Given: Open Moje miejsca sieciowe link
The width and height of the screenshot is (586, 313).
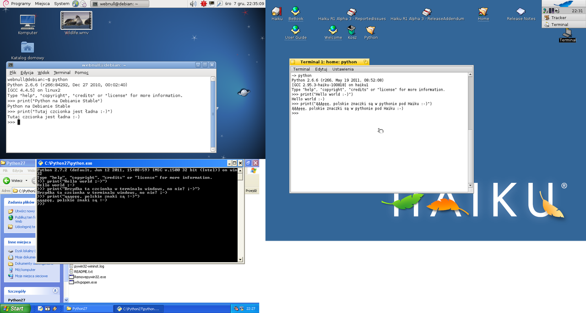Looking at the screenshot, I should click(x=28, y=276).
